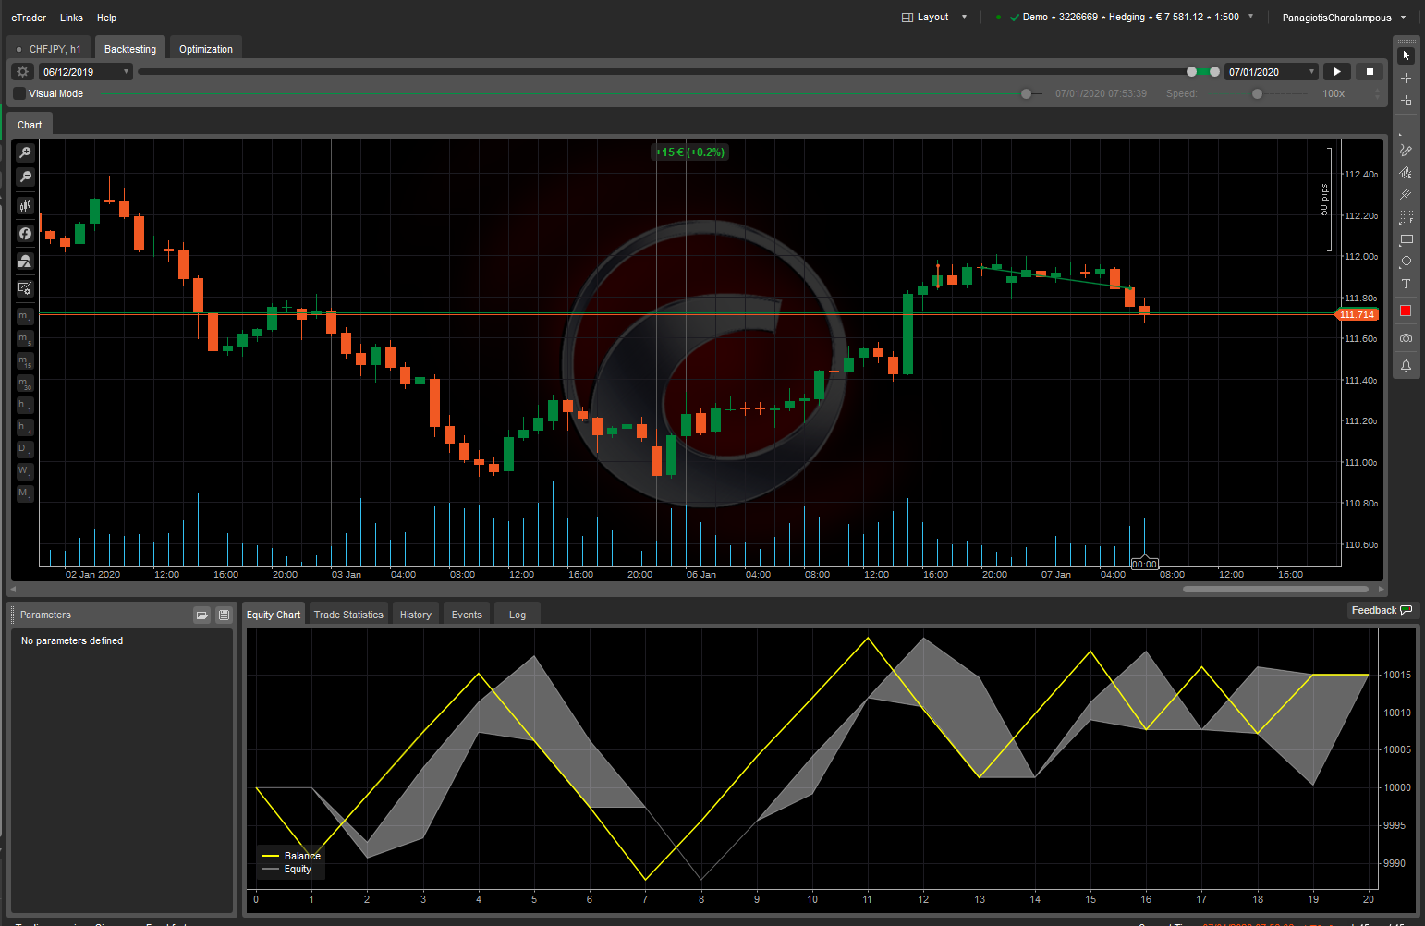
Task: Select the D1 daily timeframe button
Action: (25, 449)
